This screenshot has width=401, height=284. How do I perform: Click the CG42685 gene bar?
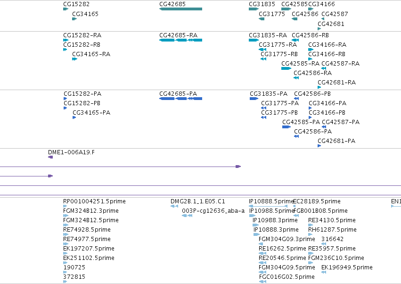(x=180, y=9)
